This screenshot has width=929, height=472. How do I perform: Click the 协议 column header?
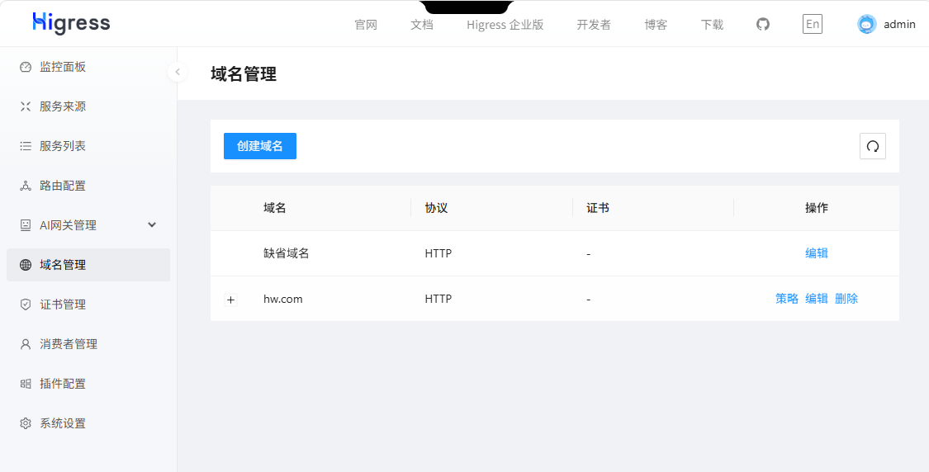coord(436,208)
